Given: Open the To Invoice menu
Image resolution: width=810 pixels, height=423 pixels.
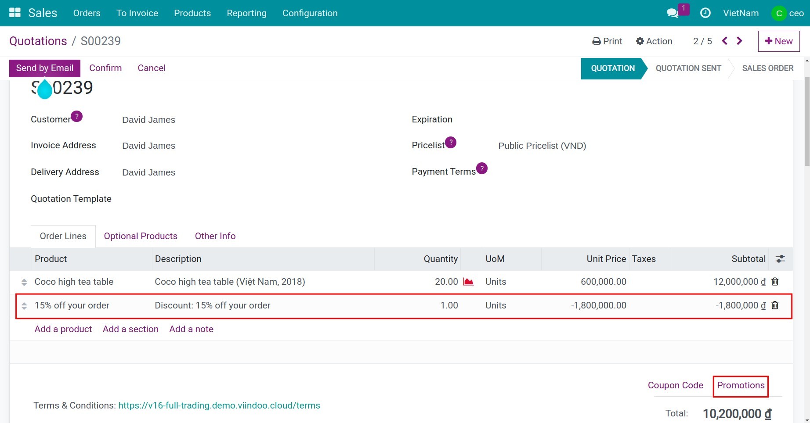Looking at the screenshot, I should pos(137,13).
